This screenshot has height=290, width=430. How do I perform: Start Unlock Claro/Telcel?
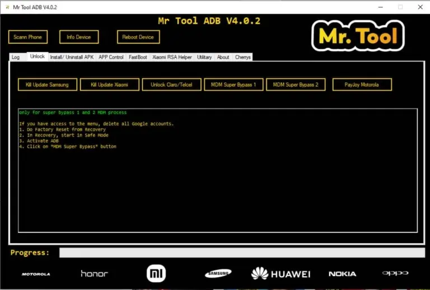(171, 85)
